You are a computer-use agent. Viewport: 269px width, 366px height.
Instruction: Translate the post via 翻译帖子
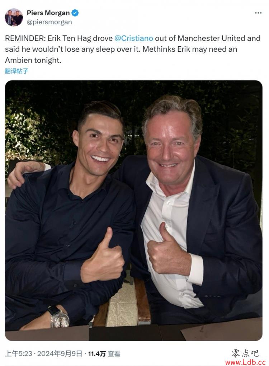tap(16, 71)
